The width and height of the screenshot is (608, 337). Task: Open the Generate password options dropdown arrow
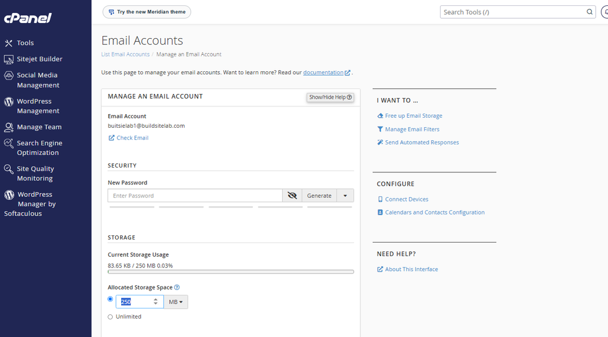(x=345, y=196)
